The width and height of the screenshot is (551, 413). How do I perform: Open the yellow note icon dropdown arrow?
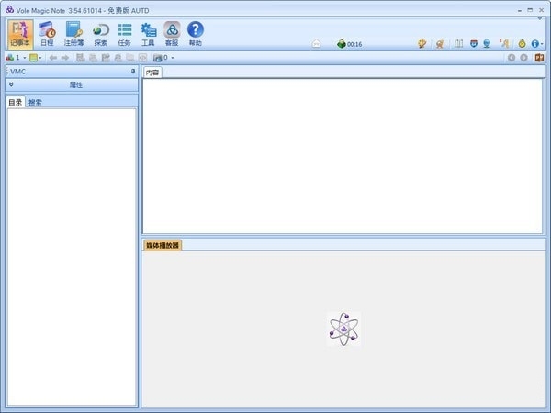40,58
